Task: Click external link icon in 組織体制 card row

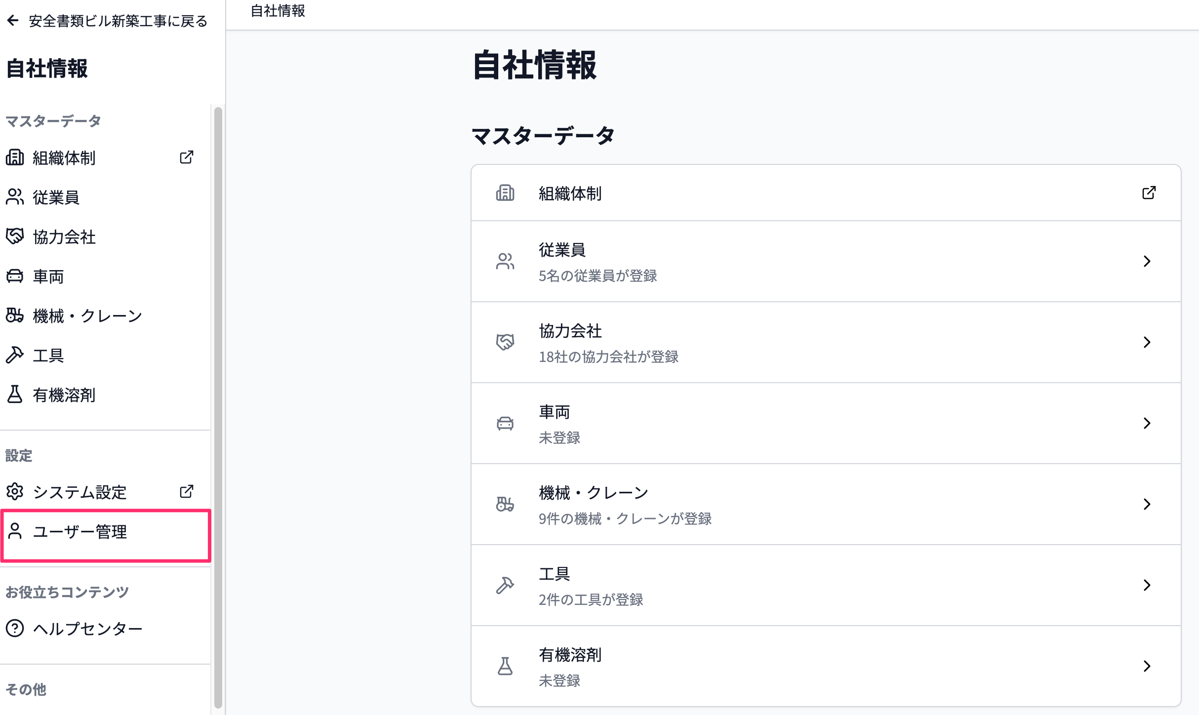Action: click(1149, 193)
